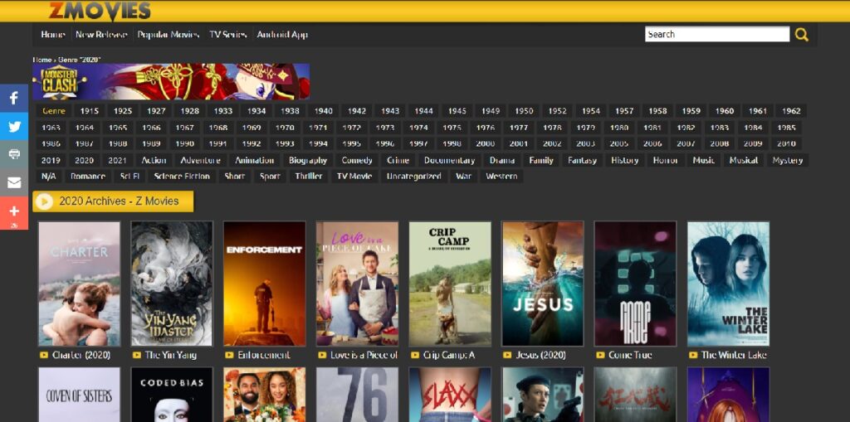The height and width of the screenshot is (422, 850).
Task: Filter by Animation genre
Action: [254, 160]
